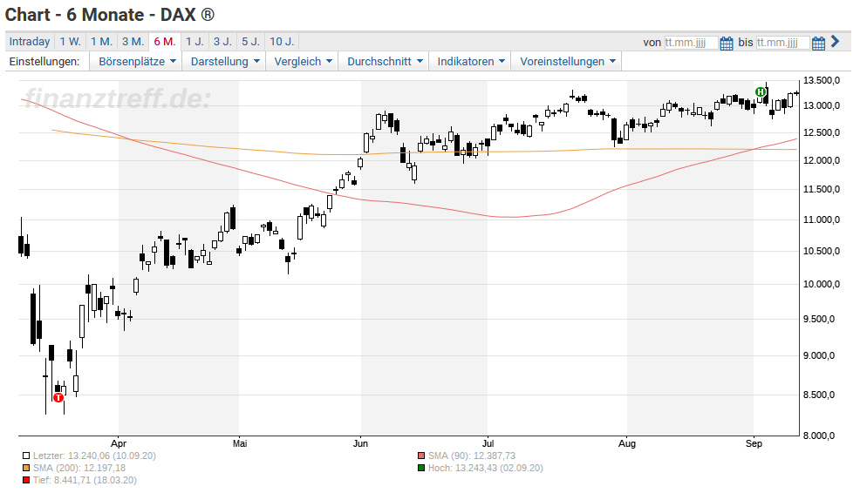Open the calendar picker for 'von' date
Viewport: 860px width, 493px height.
tap(727, 43)
